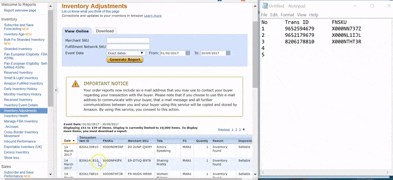This screenshot has height=180, width=393.
Task: Maximize the Notepad window
Action: [372, 6]
